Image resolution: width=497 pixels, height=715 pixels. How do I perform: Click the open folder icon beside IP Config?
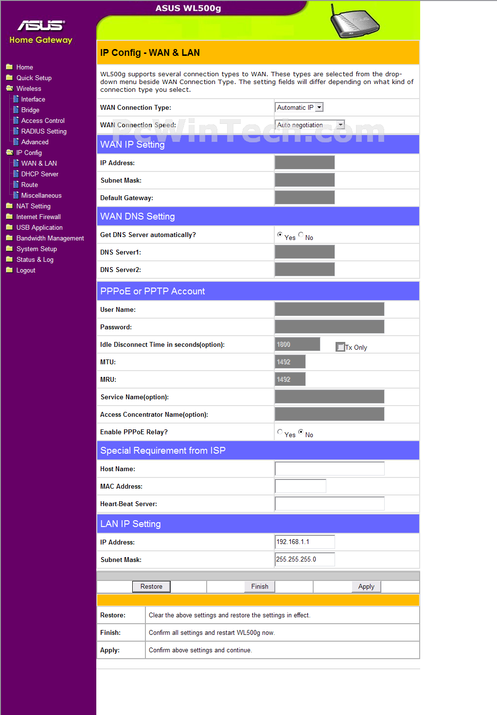(9, 153)
